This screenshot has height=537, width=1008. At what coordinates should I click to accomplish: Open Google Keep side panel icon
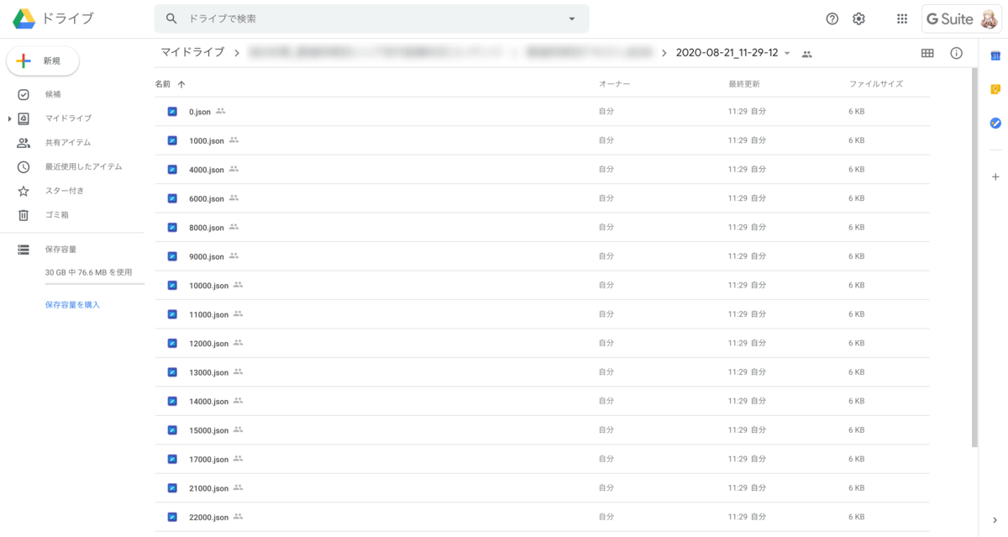pos(995,89)
